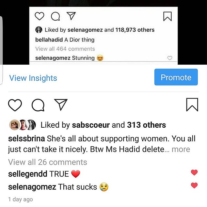Expand the caption with the more link
This screenshot has width=207, height=207.
click(181, 150)
